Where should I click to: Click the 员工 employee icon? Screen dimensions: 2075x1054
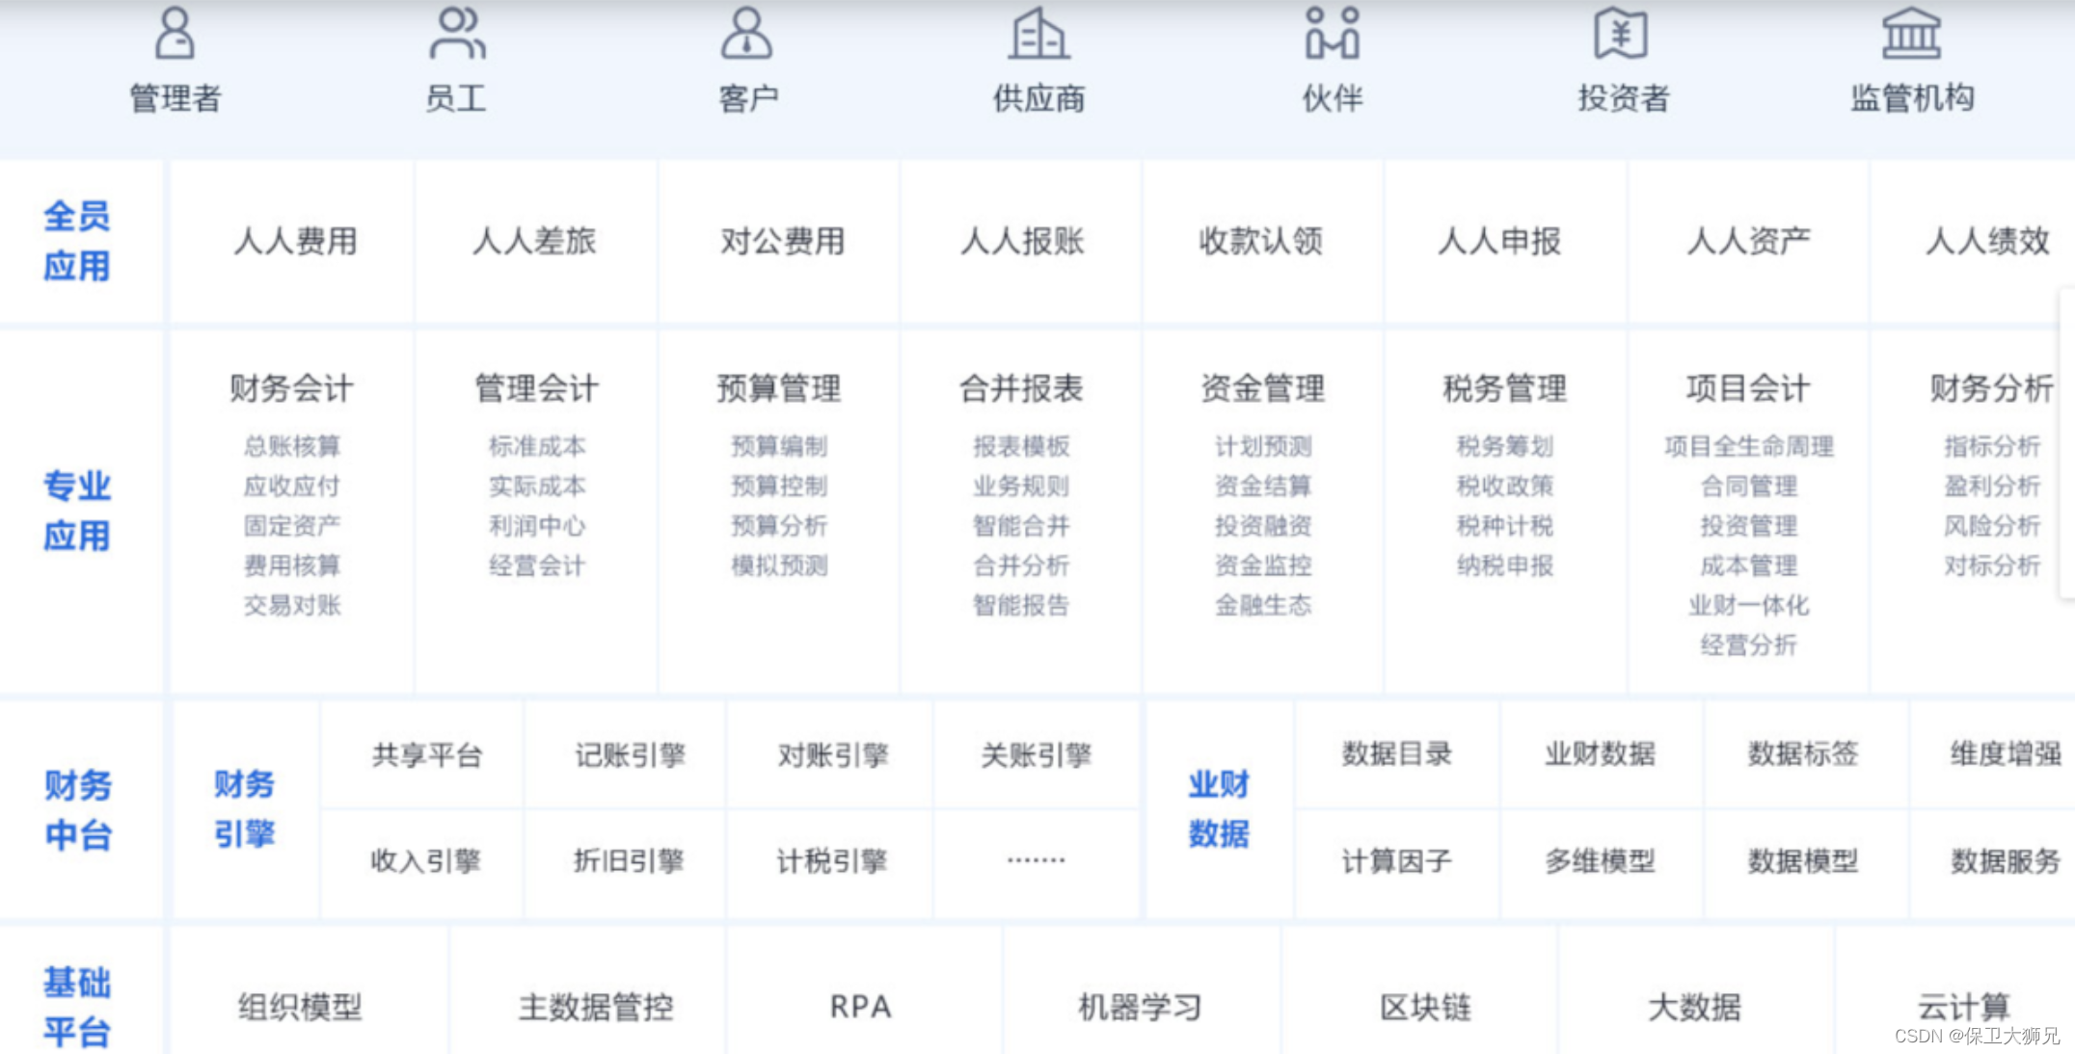(x=457, y=34)
